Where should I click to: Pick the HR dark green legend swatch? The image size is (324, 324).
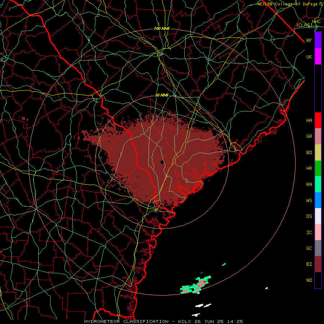click(318, 168)
